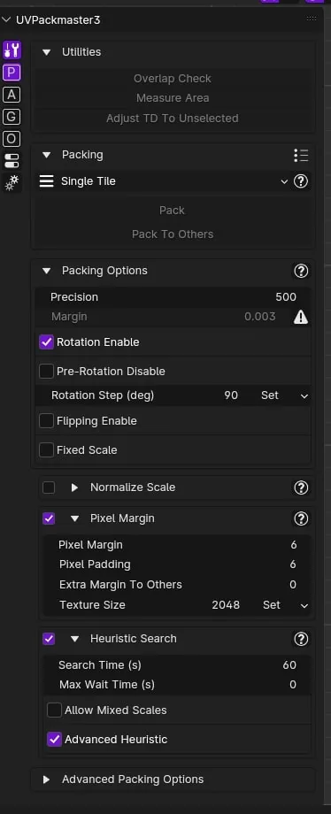Open the A tab icon in sidebar
The image size is (331, 814).
pyautogui.click(x=12, y=95)
